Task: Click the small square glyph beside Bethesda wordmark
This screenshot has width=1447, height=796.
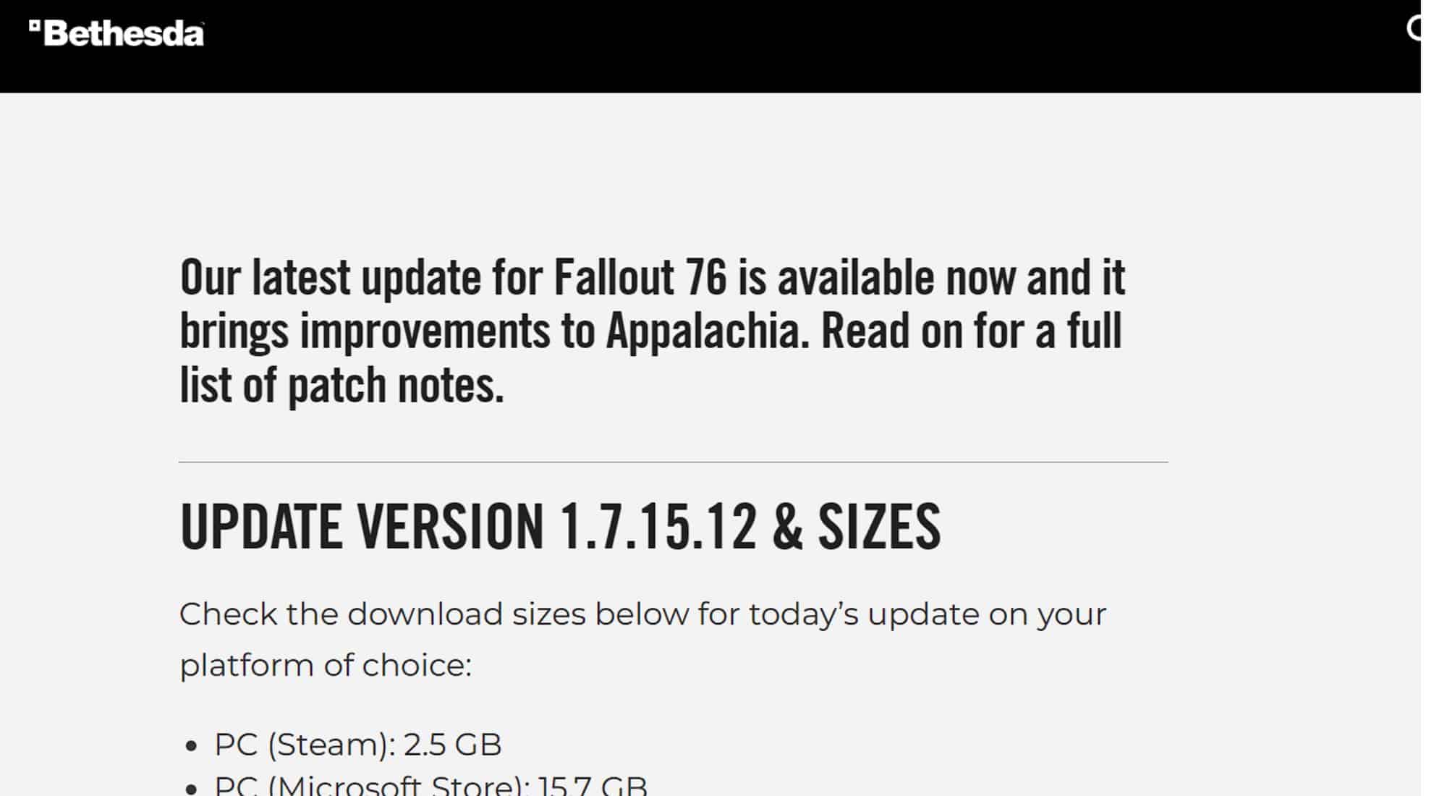Action: coord(36,25)
